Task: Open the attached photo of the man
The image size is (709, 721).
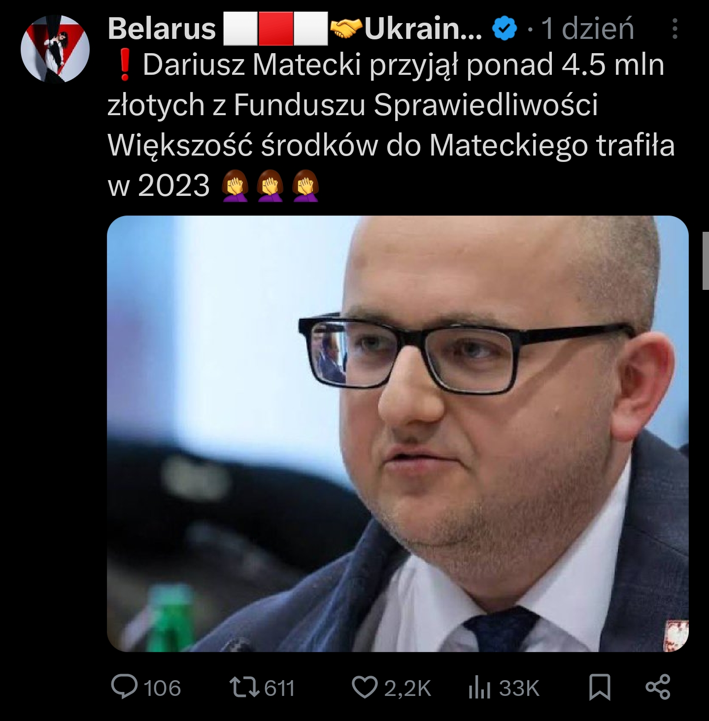Action: click(398, 434)
